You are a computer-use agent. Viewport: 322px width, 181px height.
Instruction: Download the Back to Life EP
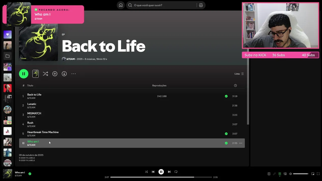[x=64, y=74]
